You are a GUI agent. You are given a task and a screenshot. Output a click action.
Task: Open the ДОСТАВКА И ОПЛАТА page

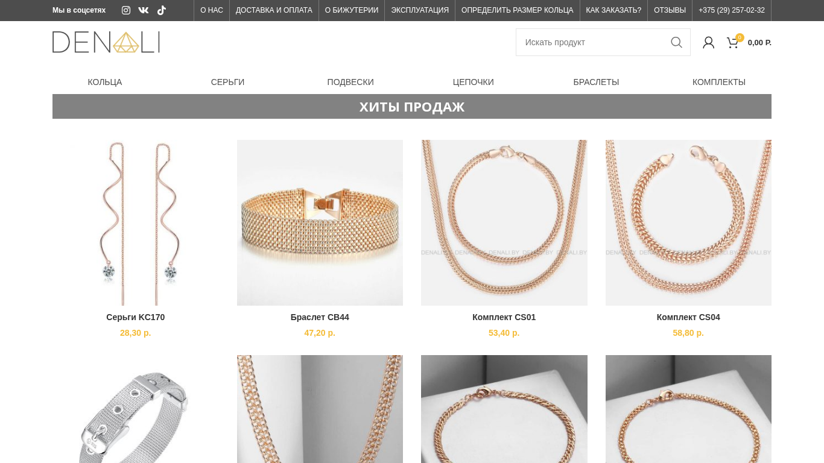(274, 10)
